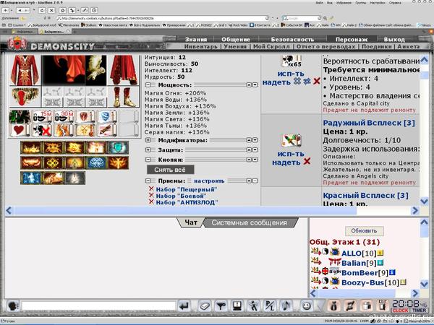Click the Обновить button in the player list
The width and height of the screenshot is (434, 325).
tap(365, 230)
